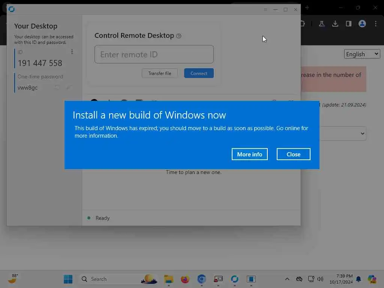Open Chrome profile avatar

[362, 24]
